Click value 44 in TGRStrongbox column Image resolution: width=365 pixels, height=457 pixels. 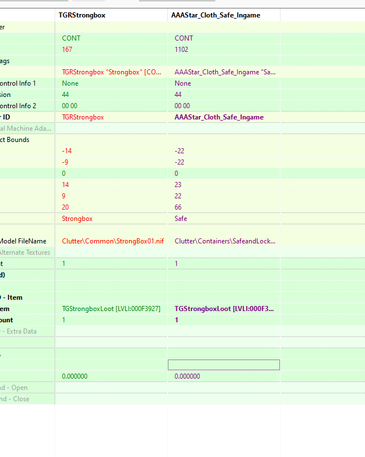coord(65,95)
